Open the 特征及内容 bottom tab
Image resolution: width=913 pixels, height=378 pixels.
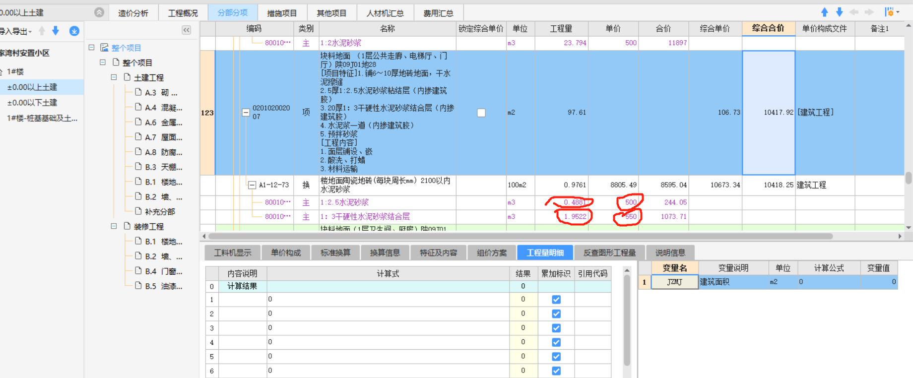[438, 252]
